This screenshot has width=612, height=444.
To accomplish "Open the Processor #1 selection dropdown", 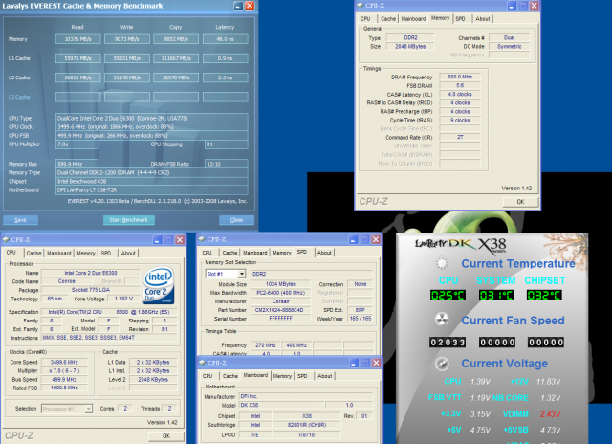I will (x=89, y=409).
